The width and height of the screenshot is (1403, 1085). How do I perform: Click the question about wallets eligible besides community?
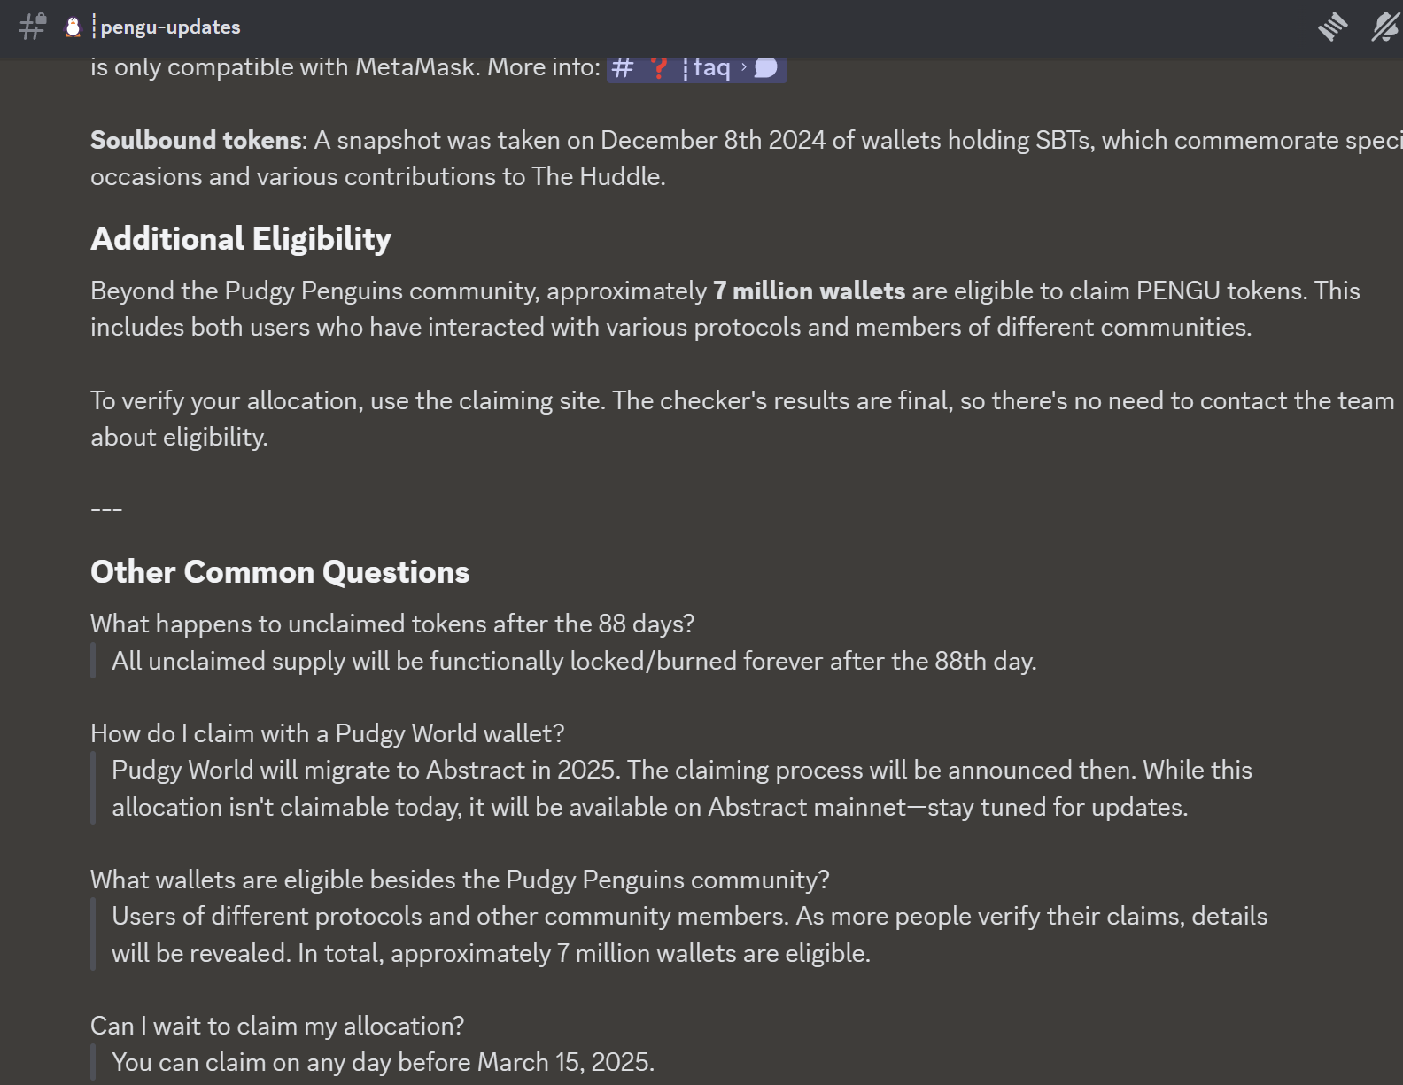click(x=460, y=880)
